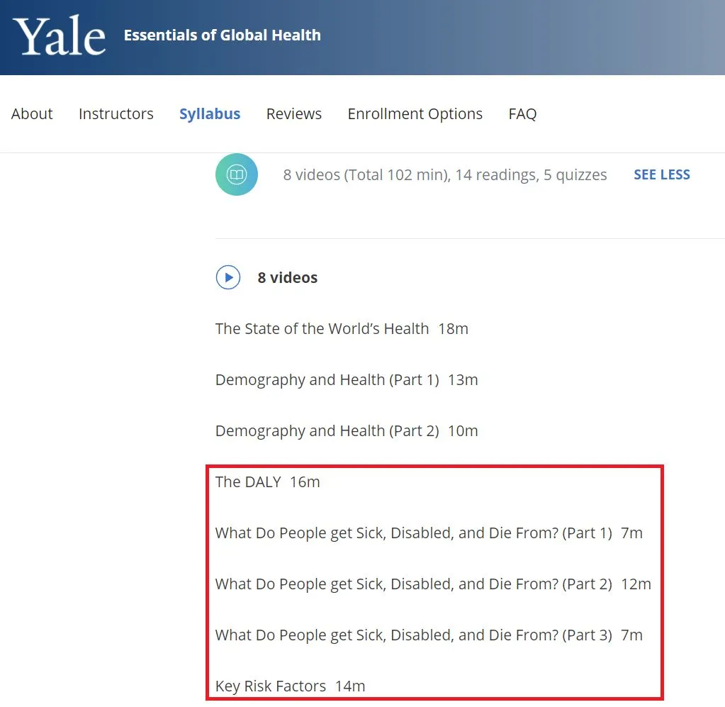
Task: Go to the Reviews tab
Action: [x=293, y=113]
